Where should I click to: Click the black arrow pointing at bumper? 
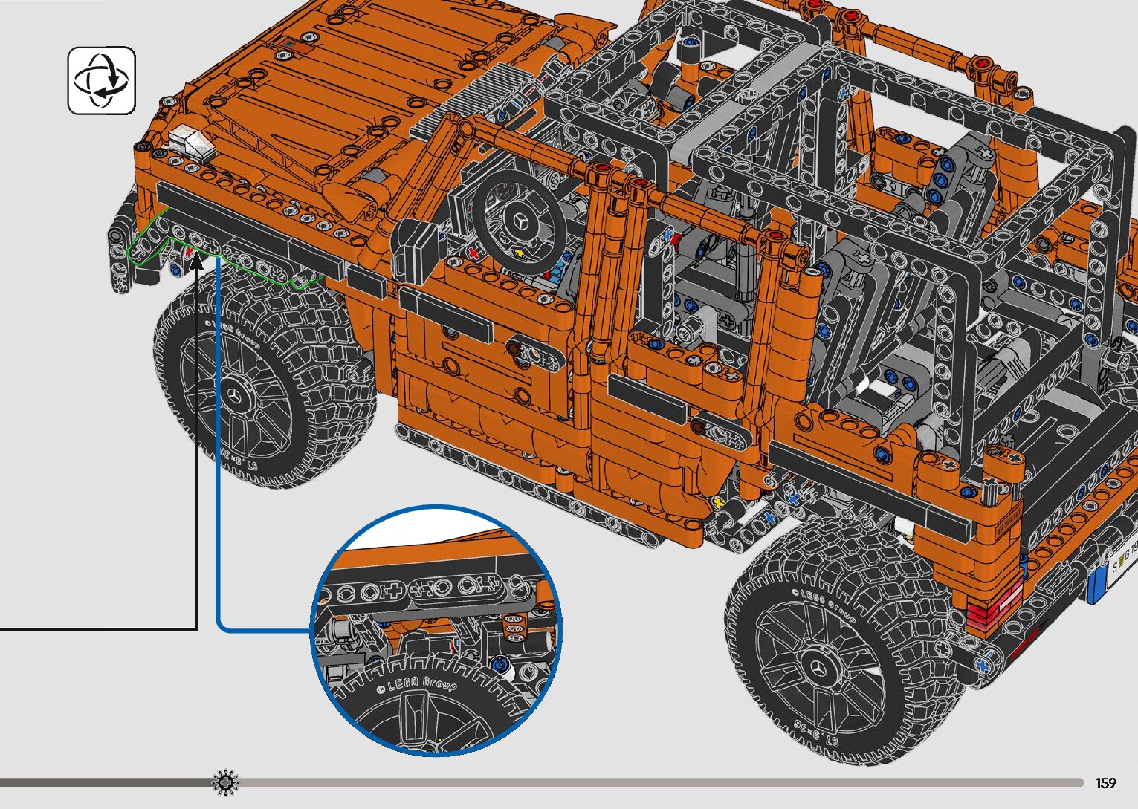197,261
